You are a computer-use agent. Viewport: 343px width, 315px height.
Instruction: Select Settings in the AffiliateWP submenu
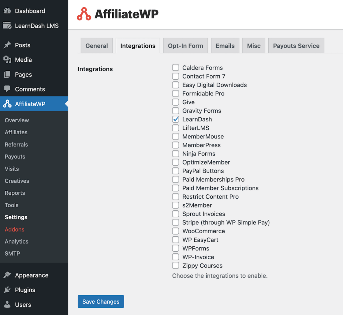(16, 217)
